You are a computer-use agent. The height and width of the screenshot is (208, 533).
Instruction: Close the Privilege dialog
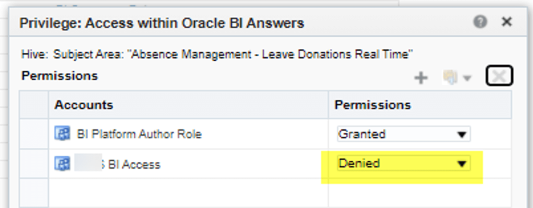pos(506,22)
